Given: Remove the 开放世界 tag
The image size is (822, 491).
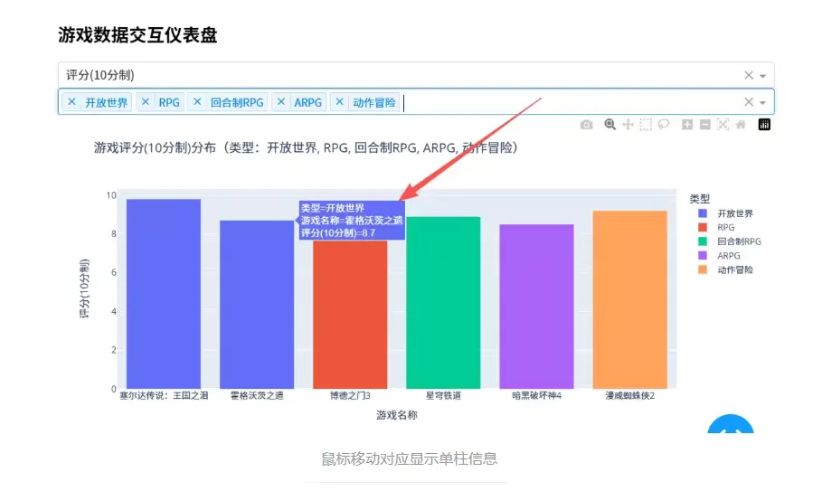Looking at the screenshot, I should (x=71, y=101).
